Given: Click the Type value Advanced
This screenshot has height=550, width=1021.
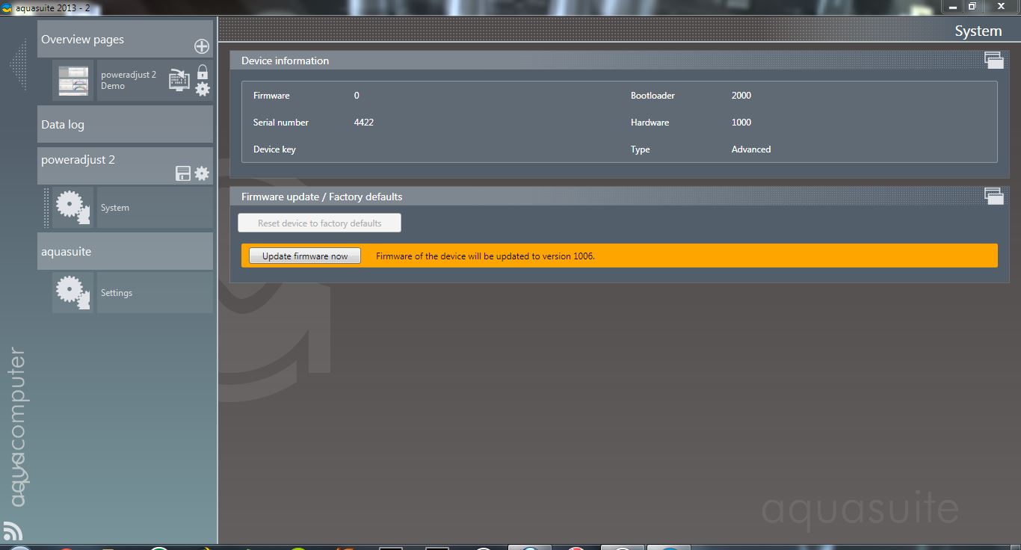Looking at the screenshot, I should click(x=751, y=149).
